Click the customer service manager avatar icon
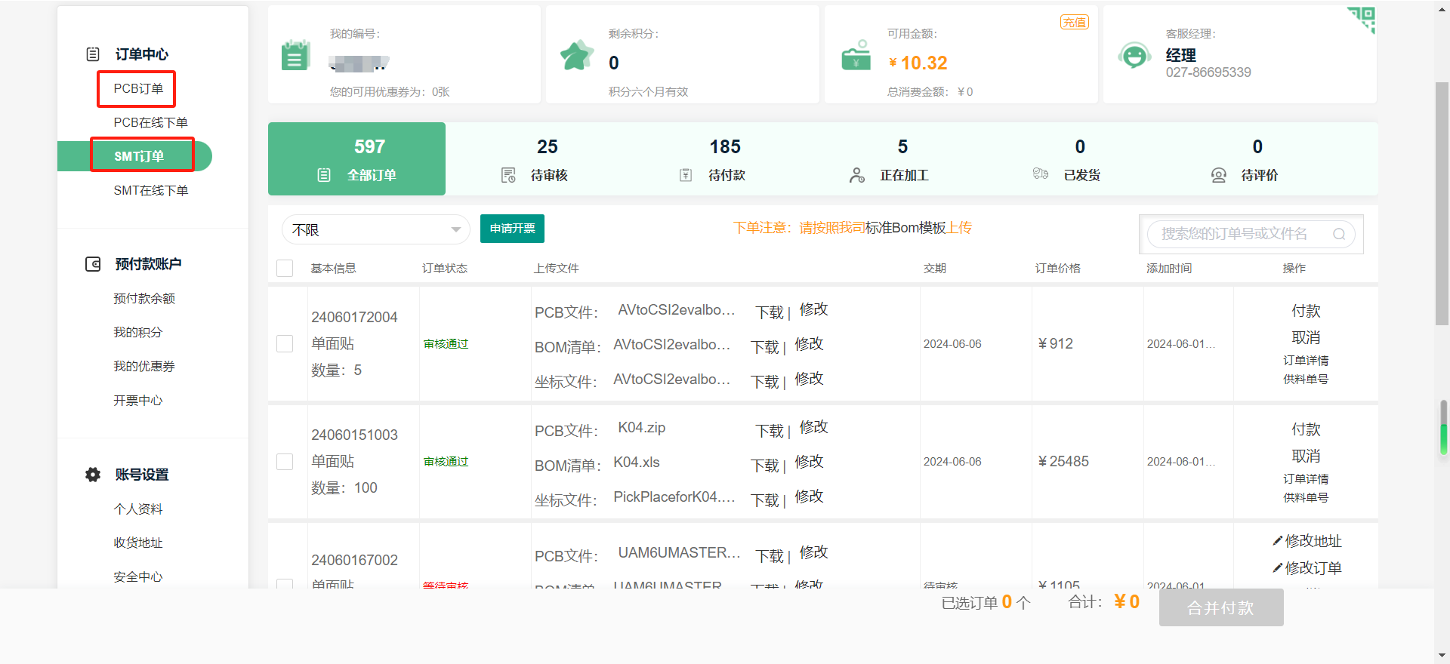This screenshot has width=1450, height=664. [1134, 56]
